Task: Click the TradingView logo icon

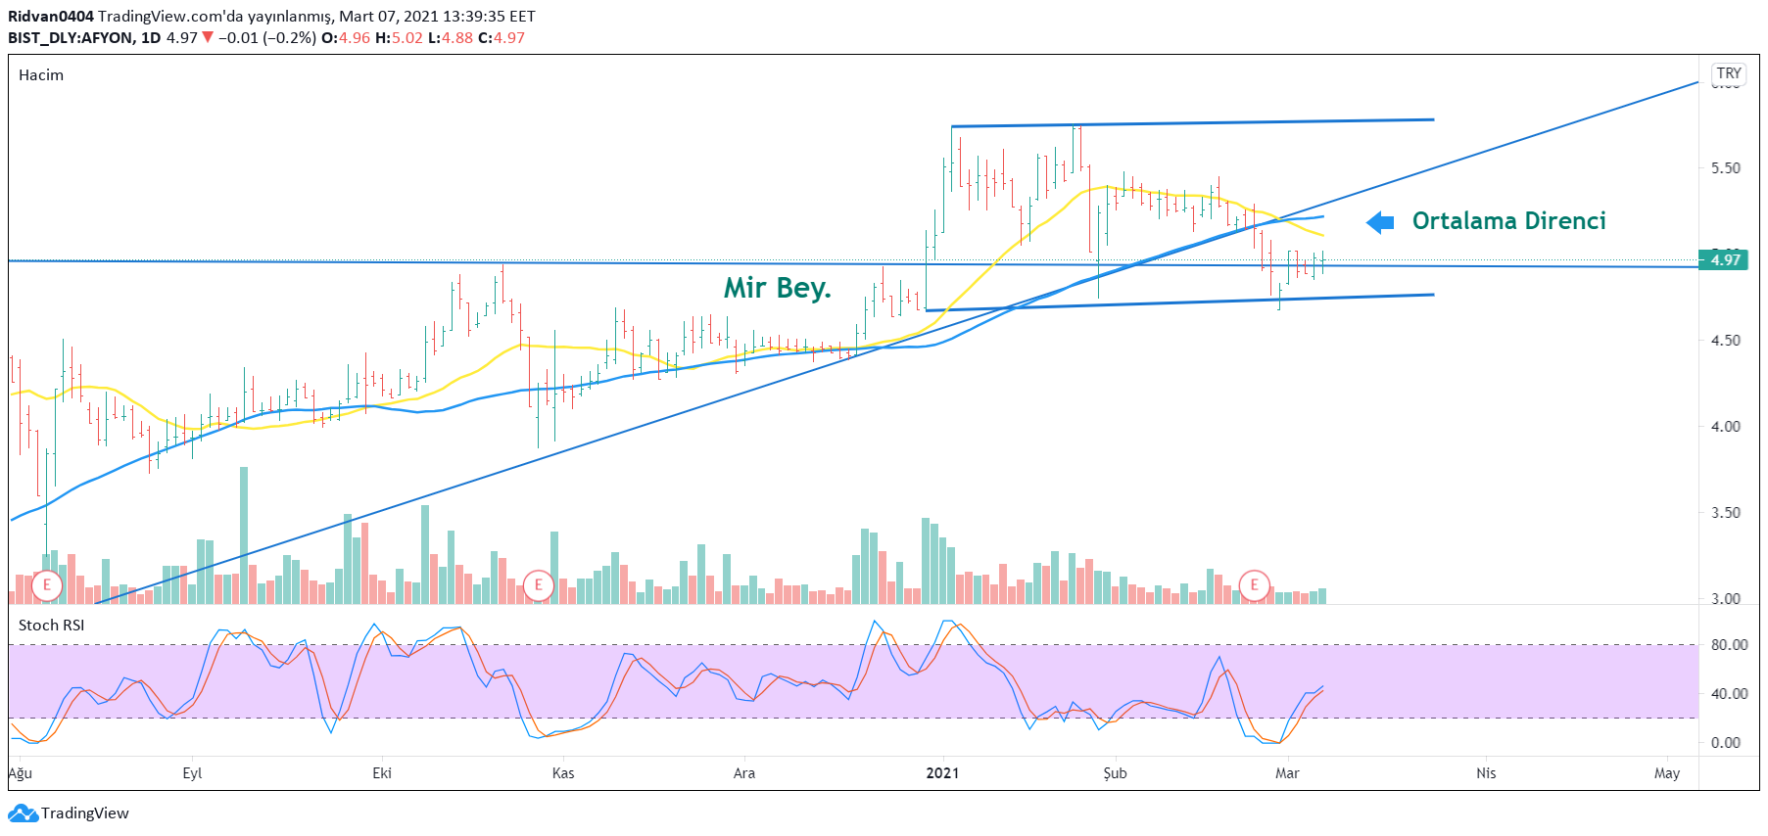Action: pyautogui.click(x=23, y=813)
